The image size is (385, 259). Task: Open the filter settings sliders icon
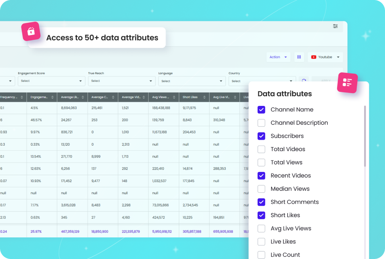[x=335, y=26]
